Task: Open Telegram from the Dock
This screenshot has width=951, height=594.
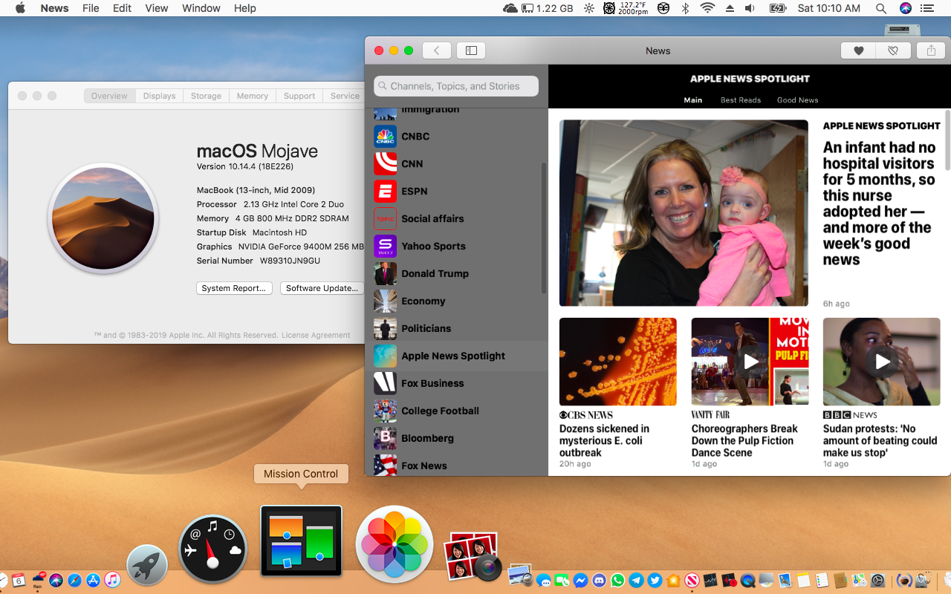Action: 636,581
